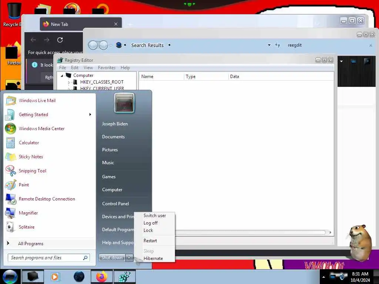Open Edit menu in Registry Editor
The width and height of the screenshot is (379, 284).
[74, 68]
